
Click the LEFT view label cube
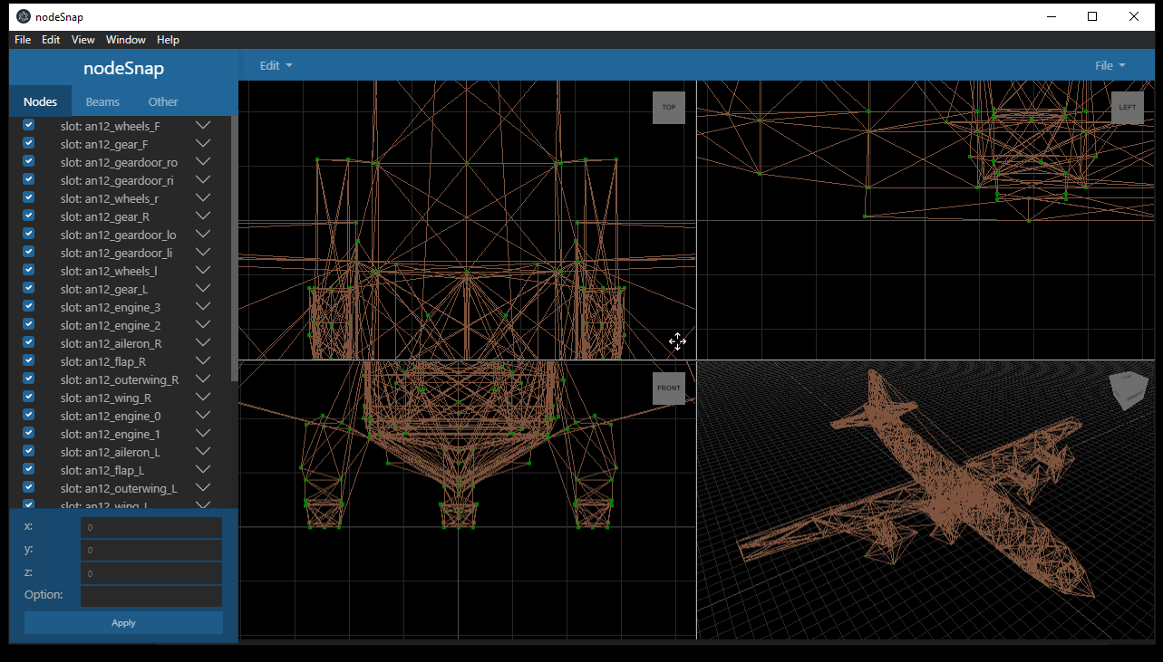[x=1127, y=107]
